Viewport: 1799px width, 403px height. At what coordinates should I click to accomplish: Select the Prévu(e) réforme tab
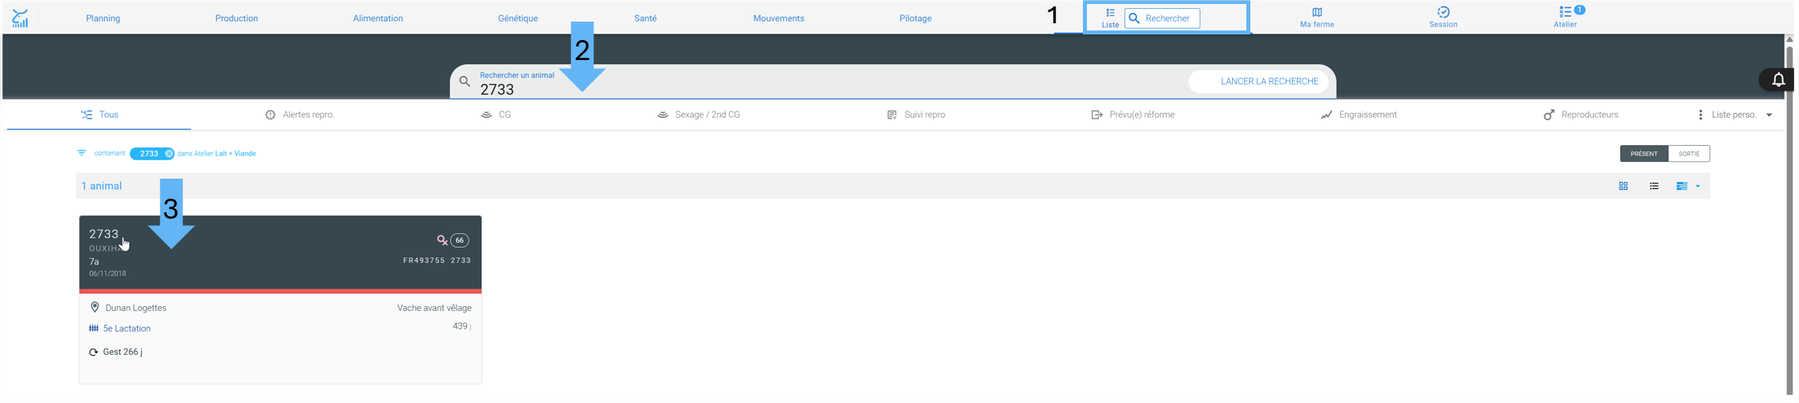1133,115
